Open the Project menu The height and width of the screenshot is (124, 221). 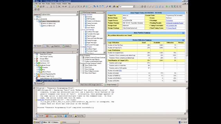[48, 4]
